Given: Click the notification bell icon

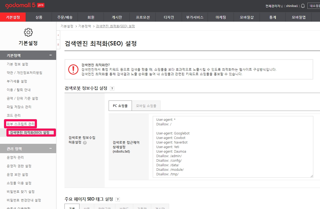Looking at the screenshot, I should [x=303, y=6].
